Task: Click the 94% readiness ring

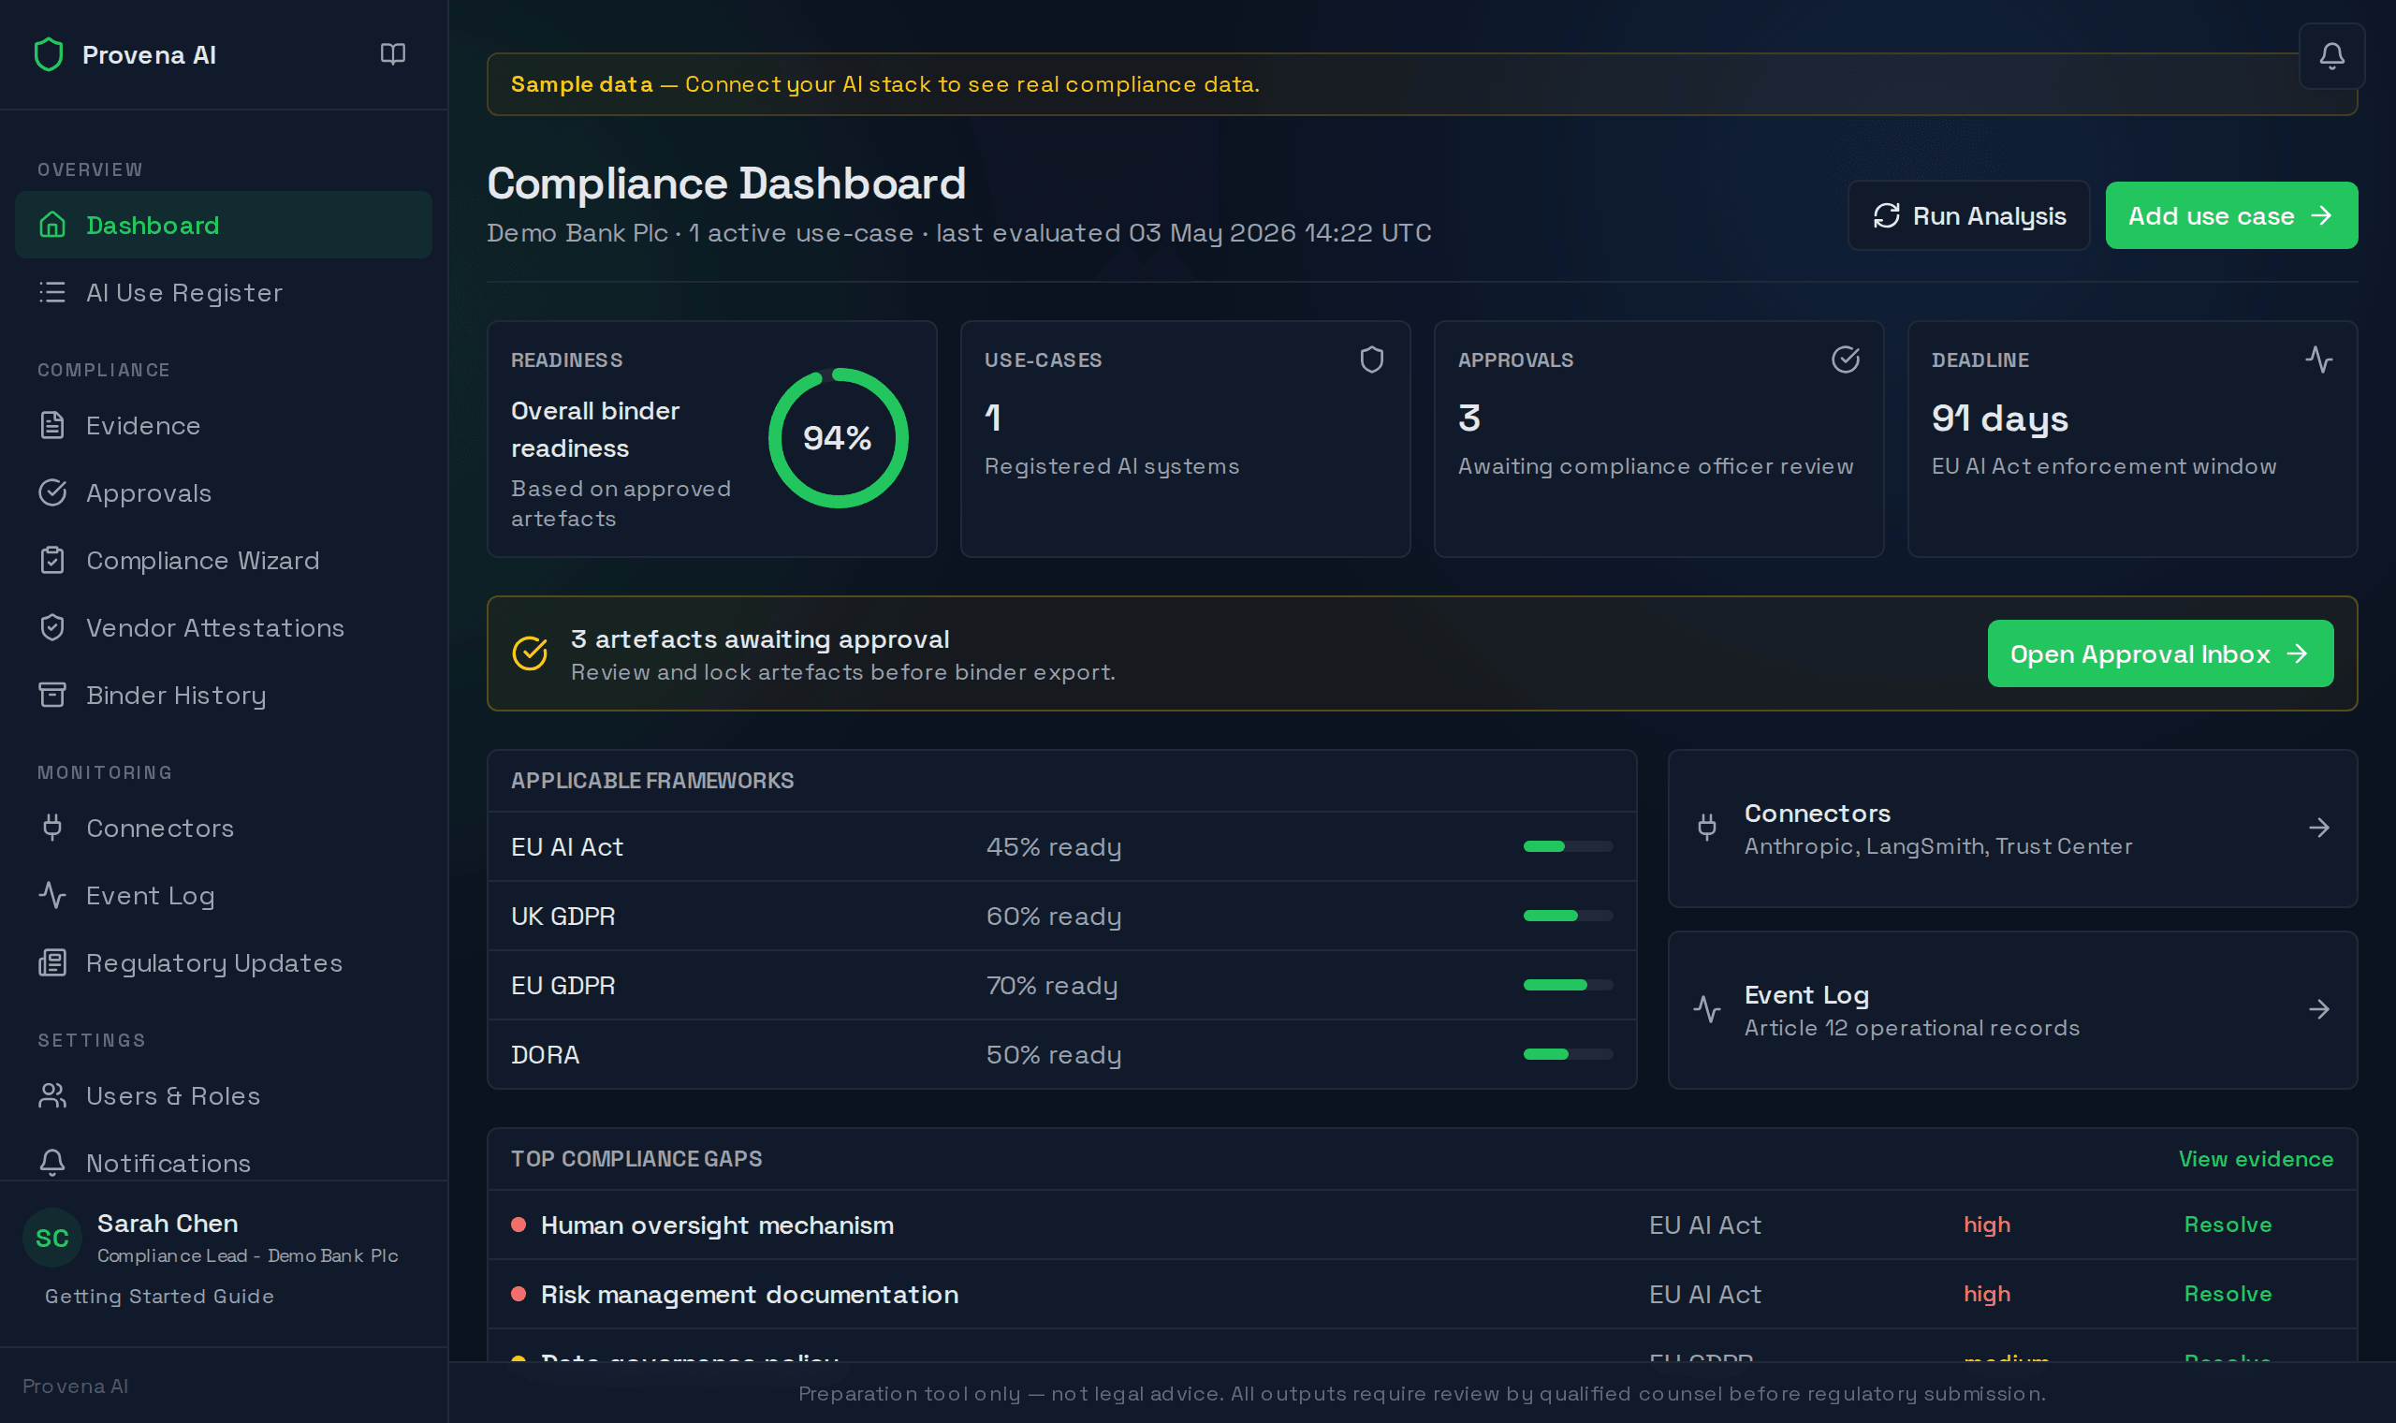Action: point(838,438)
